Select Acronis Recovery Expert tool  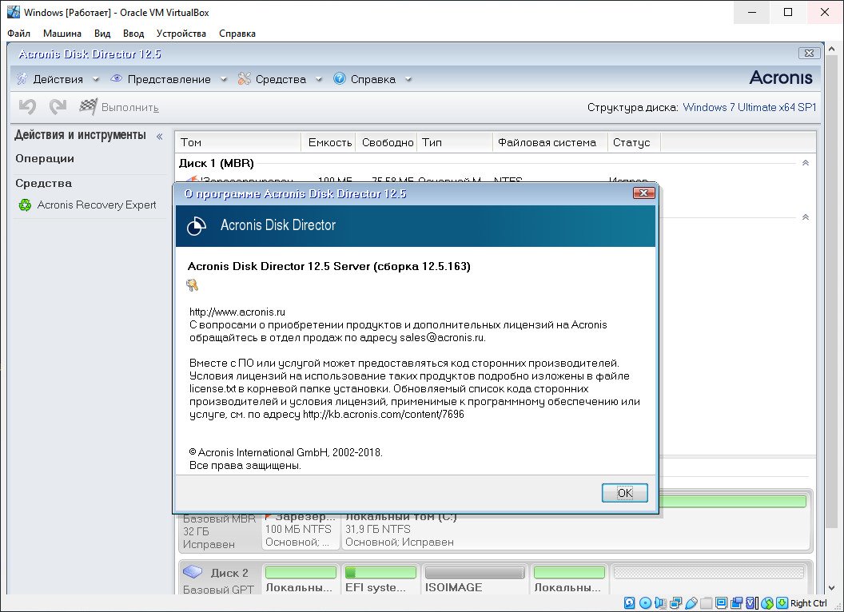pyautogui.click(x=97, y=205)
